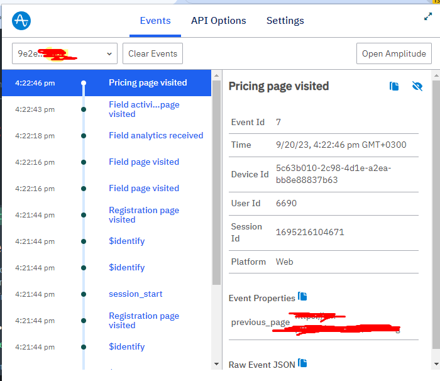
Task: Click the timeline dot for Field analytics received
Action: (x=84, y=136)
